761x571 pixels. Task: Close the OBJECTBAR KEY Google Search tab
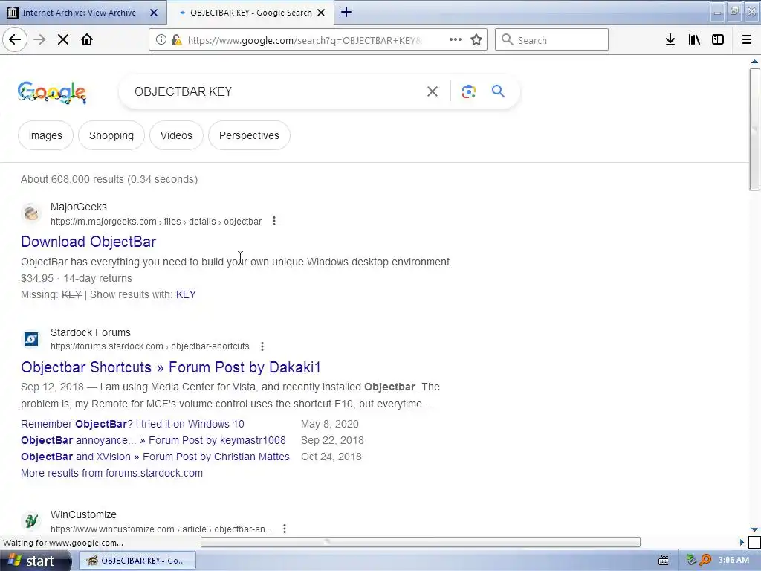tap(321, 13)
